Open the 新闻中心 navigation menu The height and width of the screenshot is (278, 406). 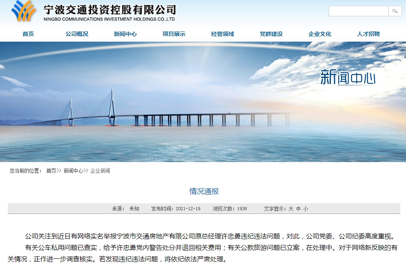[125, 34]
